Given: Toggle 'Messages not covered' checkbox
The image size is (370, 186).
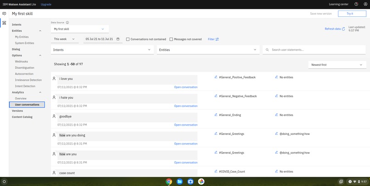Looking at the screenshot, I should coord(171,39).
